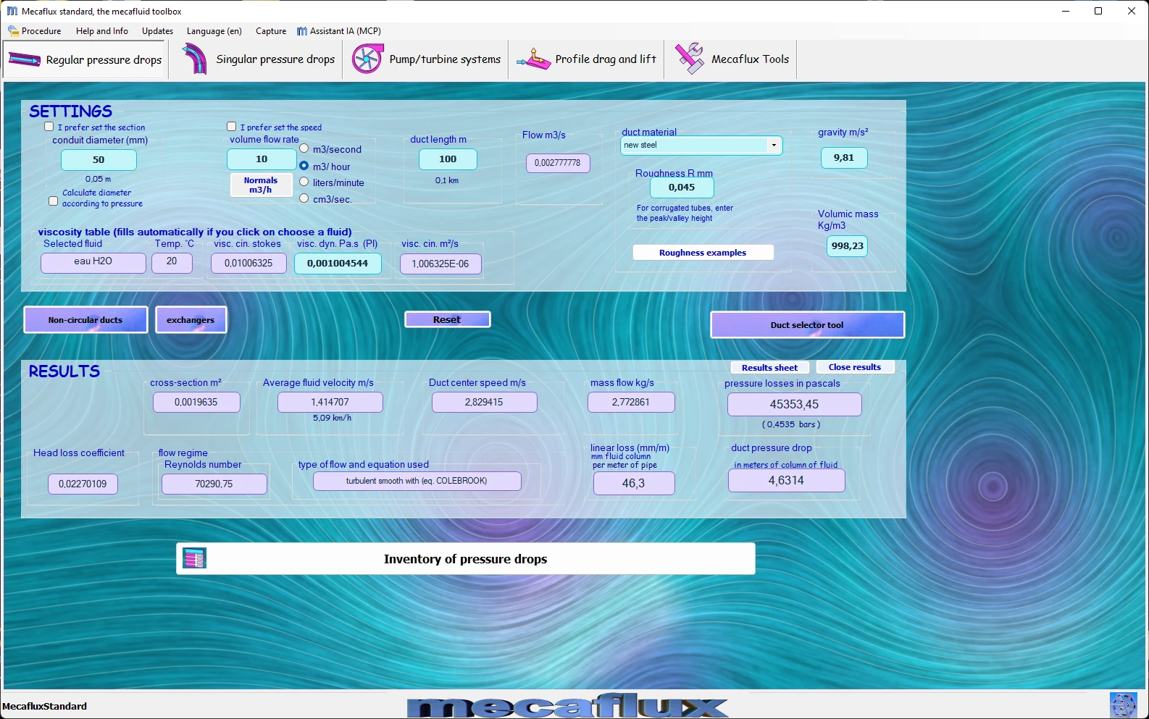Open the Language (en) menu
Screen dimensions: 1149x719
[x=214, y=31]
